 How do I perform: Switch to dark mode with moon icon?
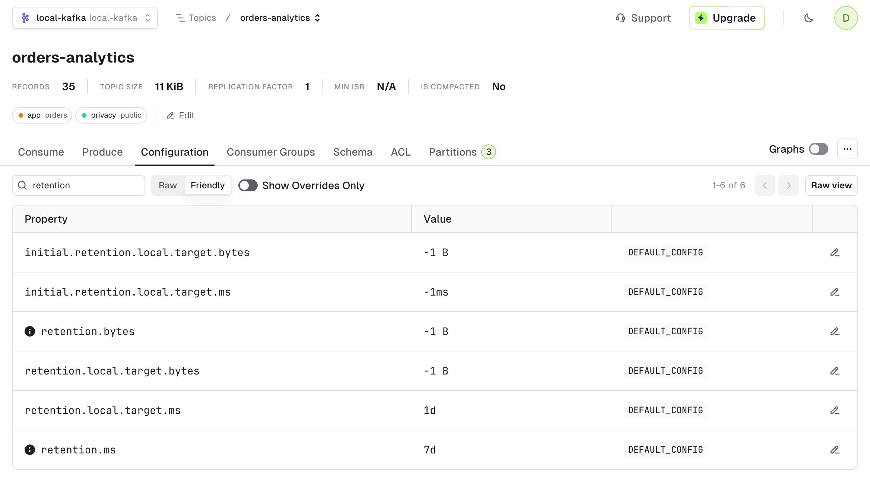point(809,18)
